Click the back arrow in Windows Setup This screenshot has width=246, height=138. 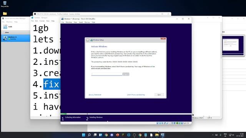coord(88,40)
